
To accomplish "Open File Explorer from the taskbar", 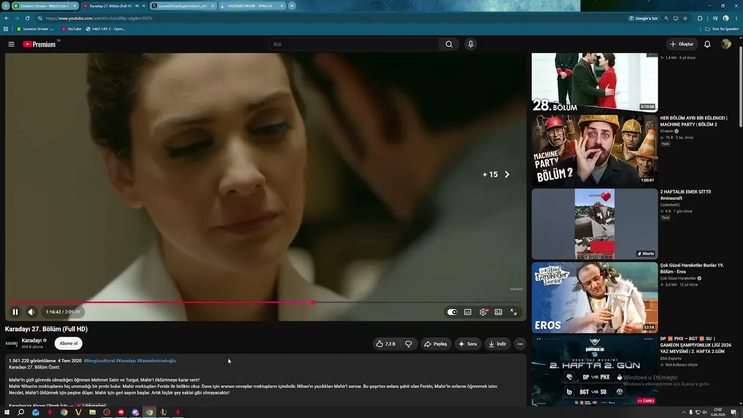I will point(92,412).
